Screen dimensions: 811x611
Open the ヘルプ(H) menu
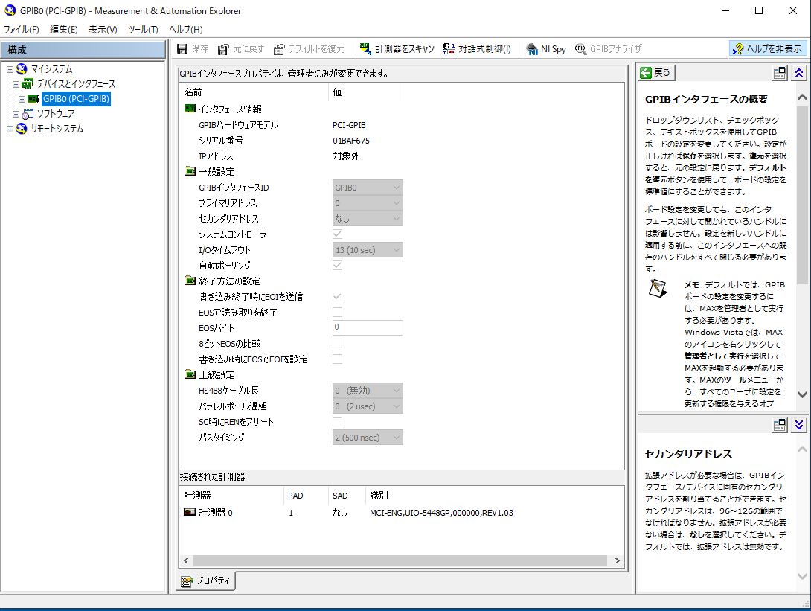(x=186, y=30)
